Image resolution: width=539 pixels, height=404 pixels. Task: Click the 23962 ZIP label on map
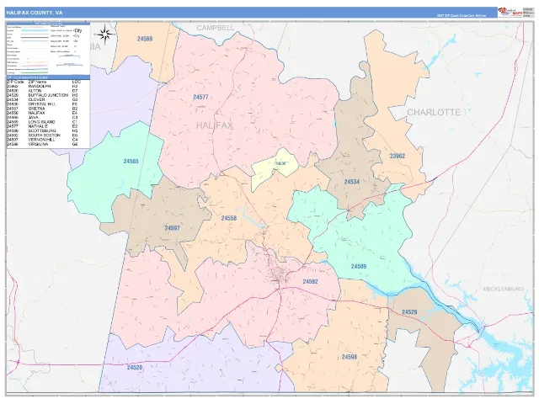coord(397,156)
